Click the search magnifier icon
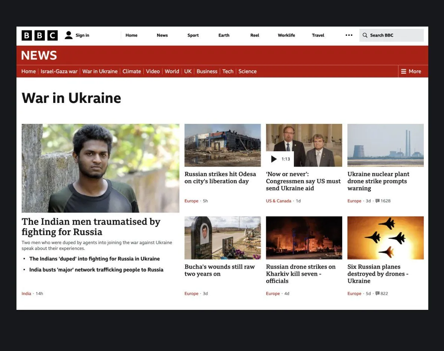This screenshot has height=351, width=444. pos(365,35)
